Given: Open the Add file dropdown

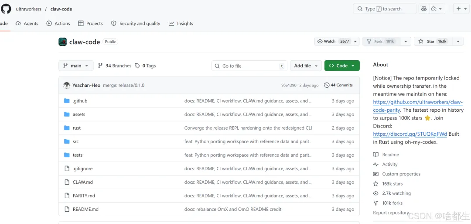Looking at the screenshot, I should tap(306, 65).
